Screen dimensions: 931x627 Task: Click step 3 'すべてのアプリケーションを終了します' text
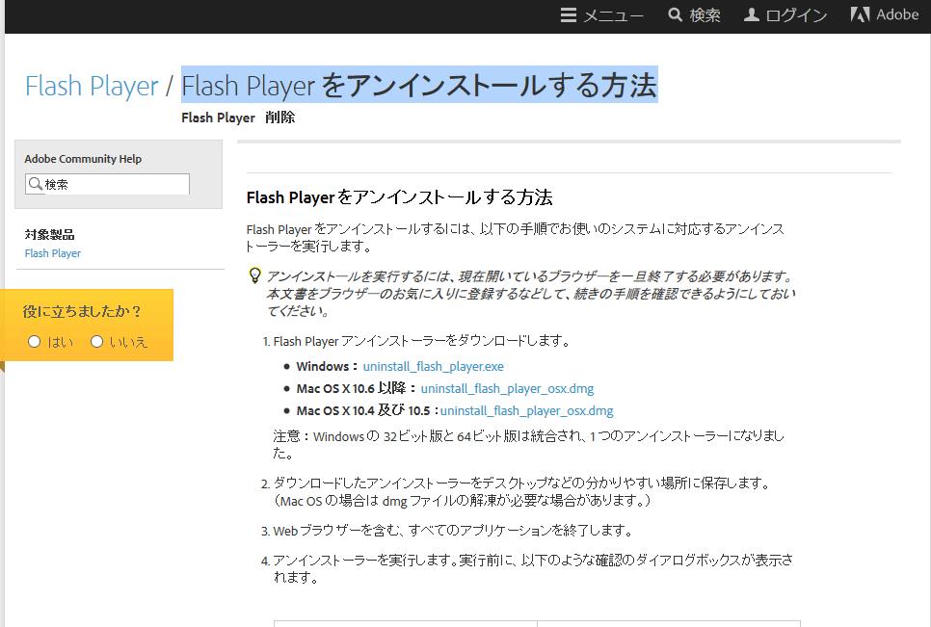[x=454, y=531]
